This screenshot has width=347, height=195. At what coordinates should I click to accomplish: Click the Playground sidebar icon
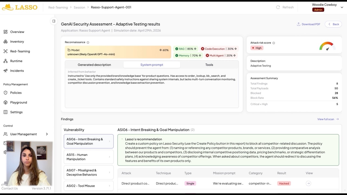point(5,103)
